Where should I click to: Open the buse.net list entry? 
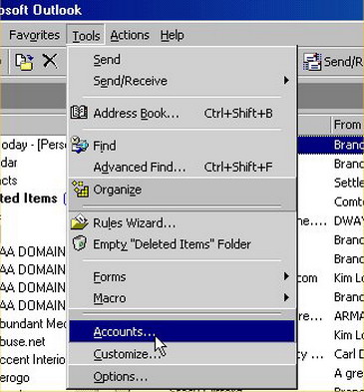(23, 341)
